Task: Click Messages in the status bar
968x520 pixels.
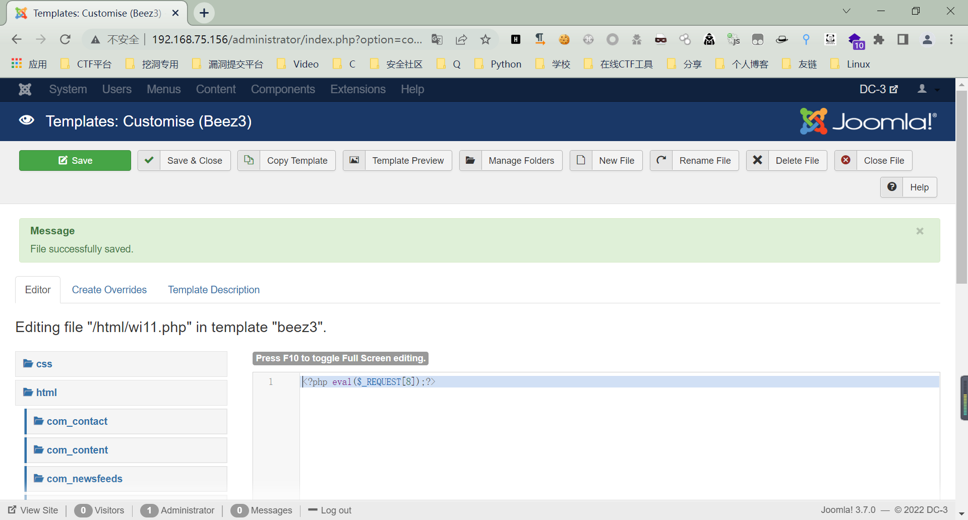Action: [x=262, y=510]
